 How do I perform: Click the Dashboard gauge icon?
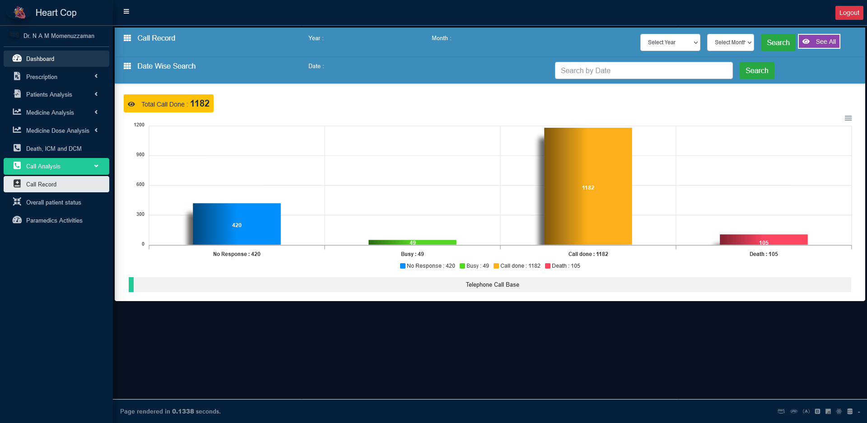click(17, 59)
